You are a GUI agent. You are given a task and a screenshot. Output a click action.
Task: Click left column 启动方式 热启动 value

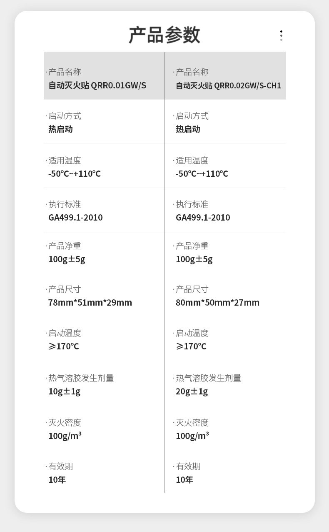pyautogui.click(x=61, y=129)
